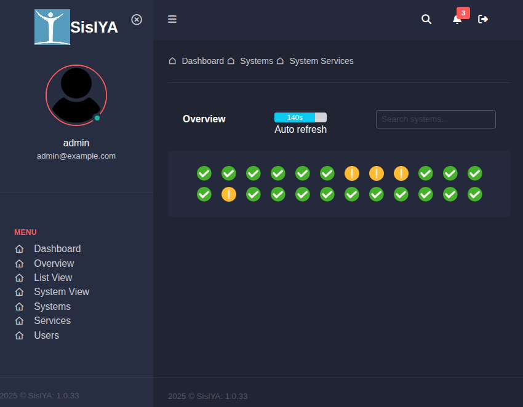Select sixth green check in top row
The width and height of the screenshot is (523, 407).
click(x=327, y=173)
